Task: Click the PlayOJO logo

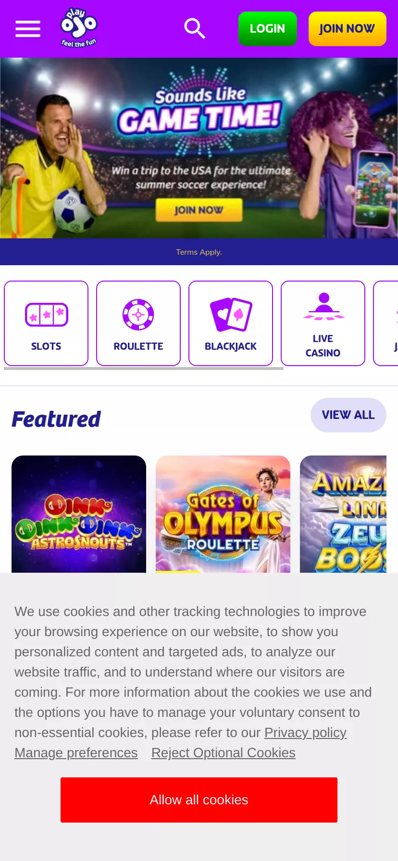Action: (79, 28)
